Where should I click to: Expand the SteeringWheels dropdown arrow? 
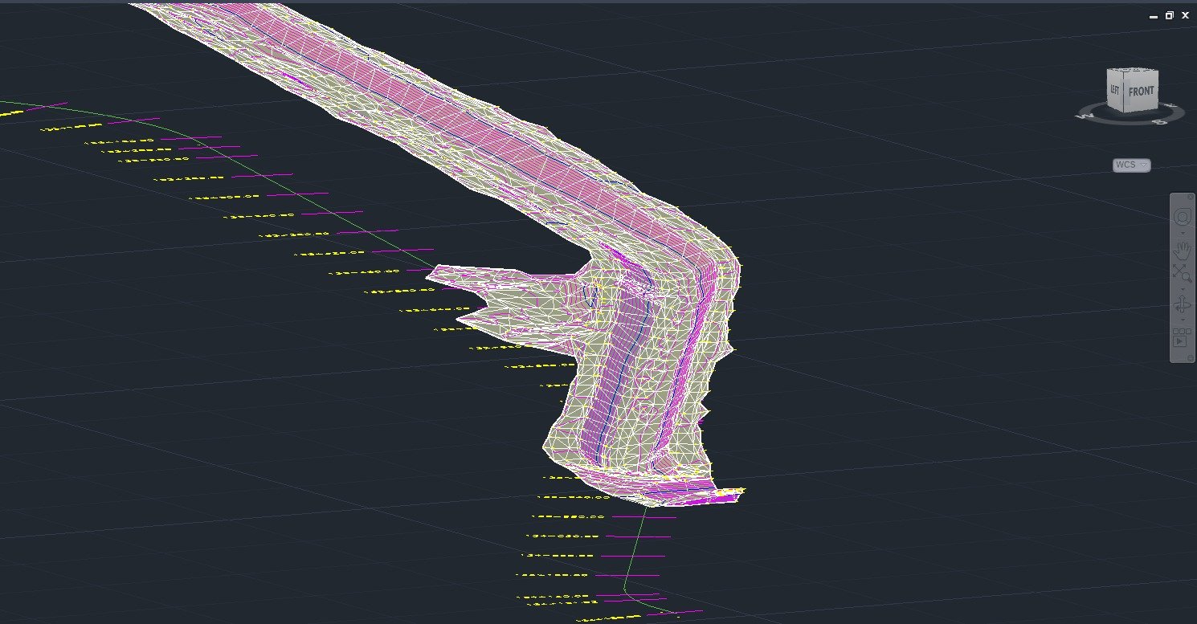pos(1182,233)
